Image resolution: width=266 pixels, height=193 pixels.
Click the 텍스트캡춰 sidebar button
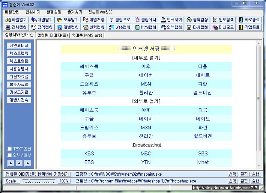pos(19,53)
